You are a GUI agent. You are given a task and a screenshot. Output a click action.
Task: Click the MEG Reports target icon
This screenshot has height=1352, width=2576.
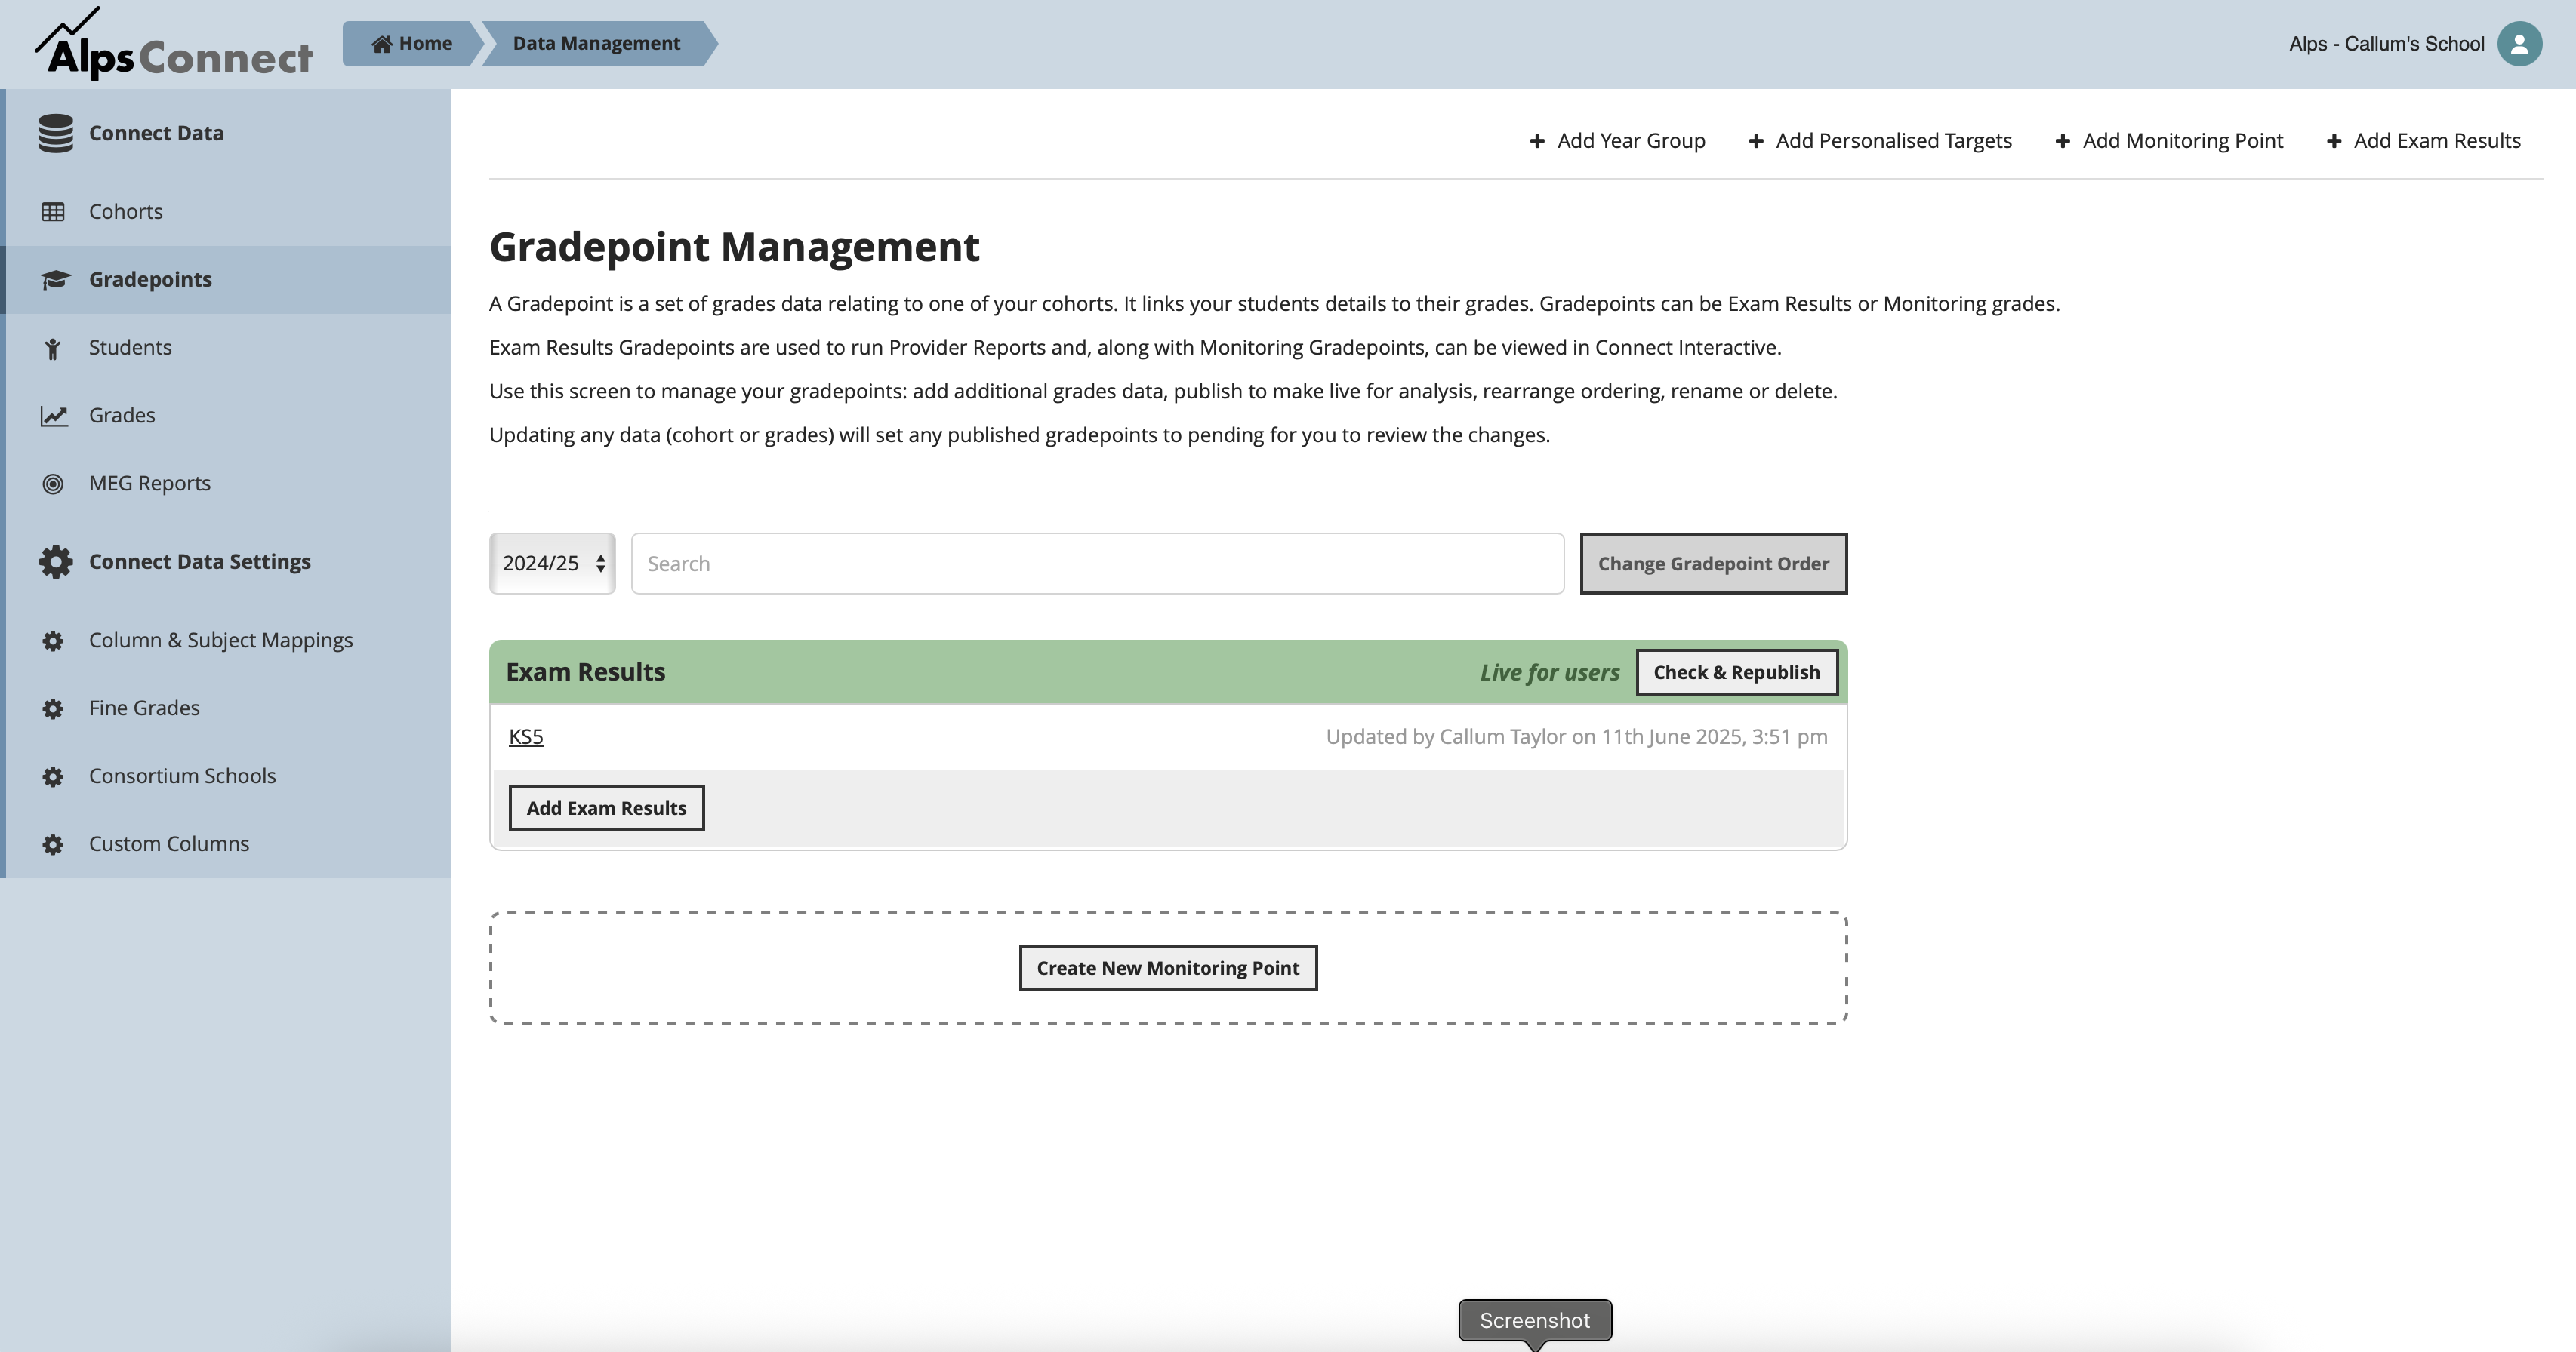pyautogui.click(x=53, y=484)
